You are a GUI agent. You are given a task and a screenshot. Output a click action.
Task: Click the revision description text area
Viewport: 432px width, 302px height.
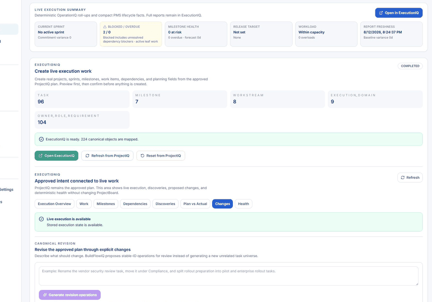pos(229,276)
